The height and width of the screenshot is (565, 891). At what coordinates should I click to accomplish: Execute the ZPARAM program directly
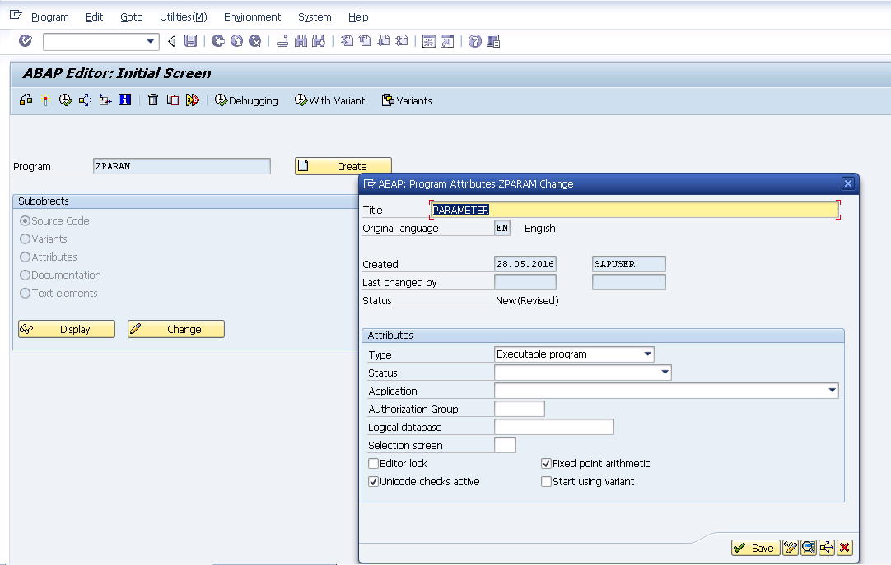pos(66,100)
